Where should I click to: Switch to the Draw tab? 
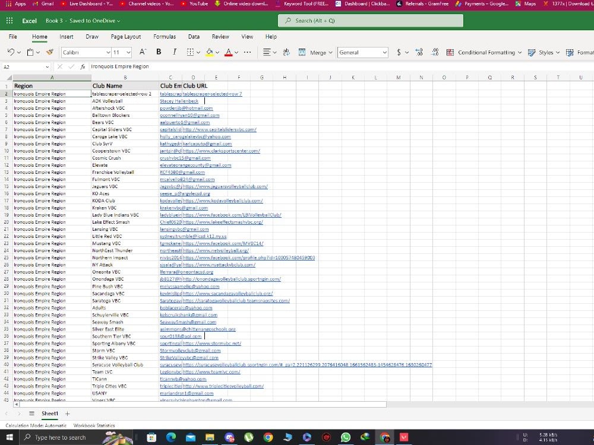92,37
